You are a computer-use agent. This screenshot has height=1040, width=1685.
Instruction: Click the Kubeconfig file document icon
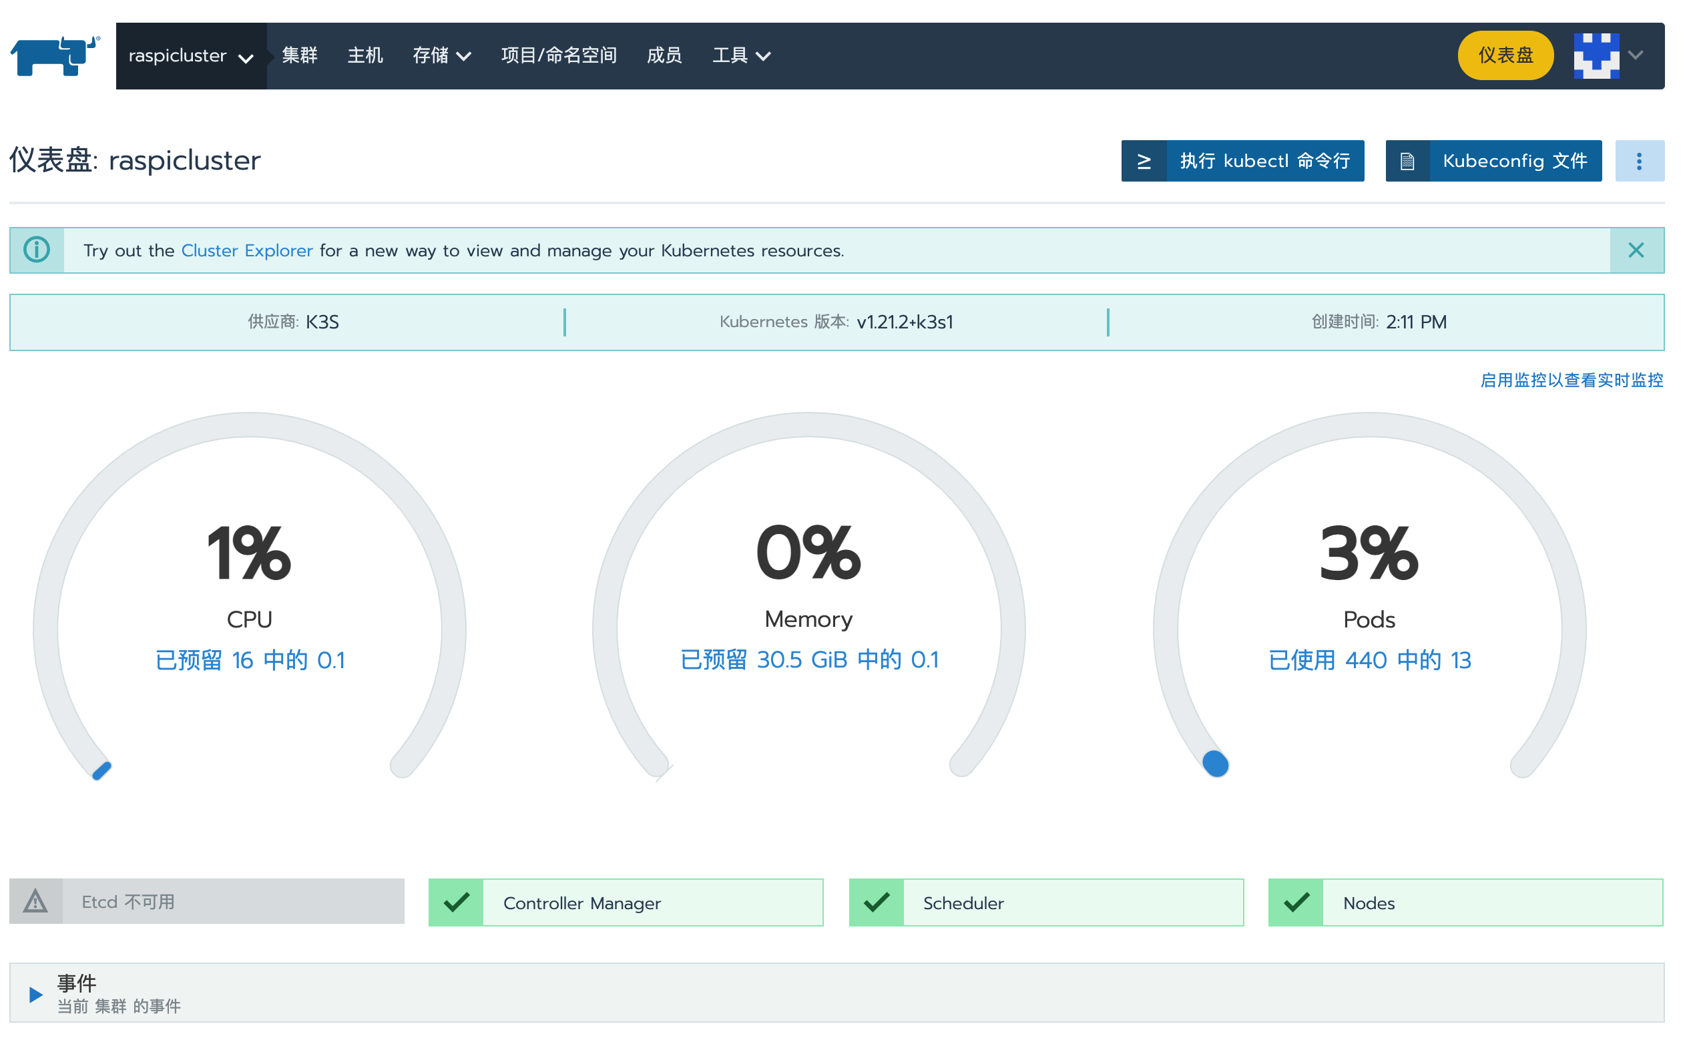tap(1407, 161)
